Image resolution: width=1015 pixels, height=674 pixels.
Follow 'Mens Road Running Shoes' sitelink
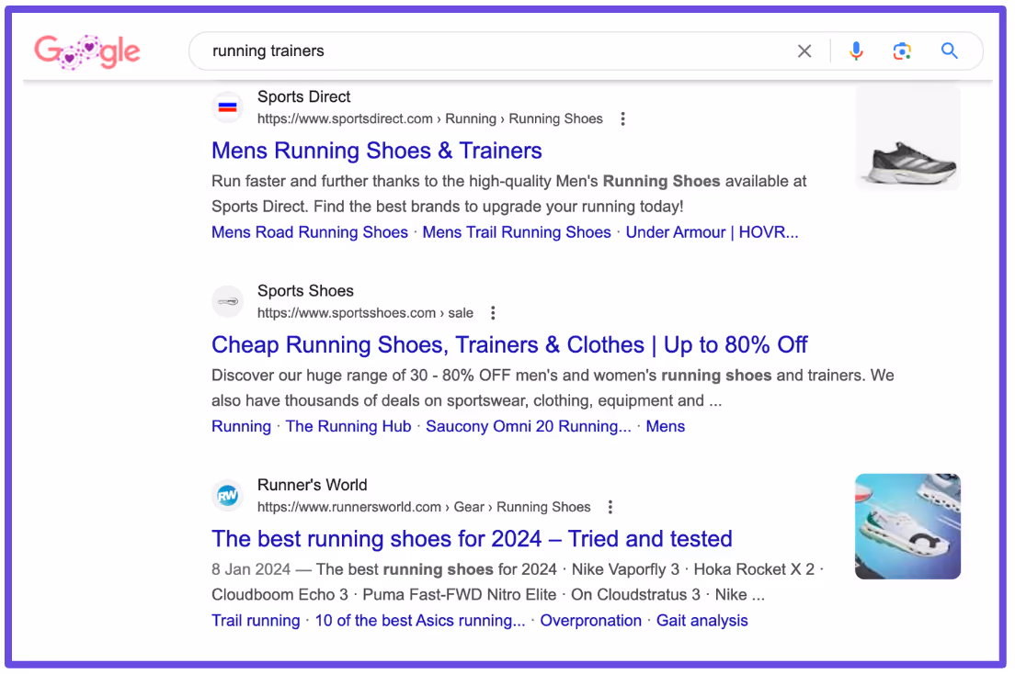point(310,232)
